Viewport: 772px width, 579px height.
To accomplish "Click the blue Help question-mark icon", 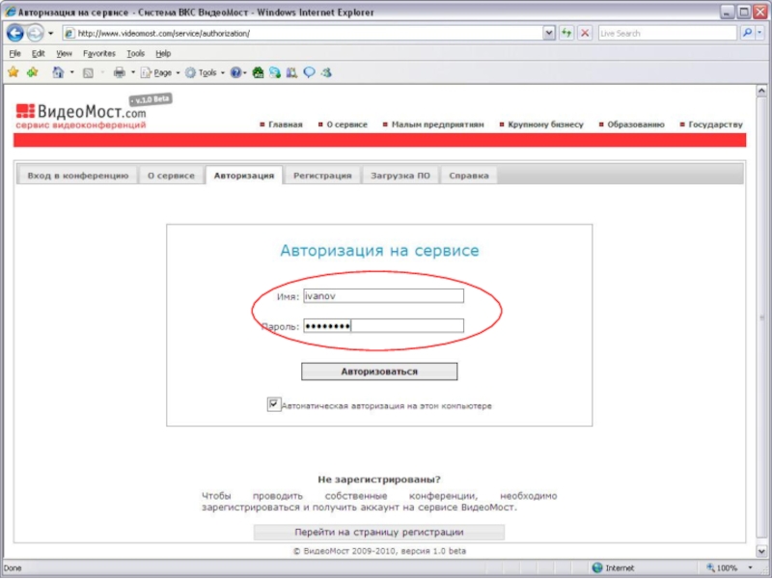I will pos(235,73).
